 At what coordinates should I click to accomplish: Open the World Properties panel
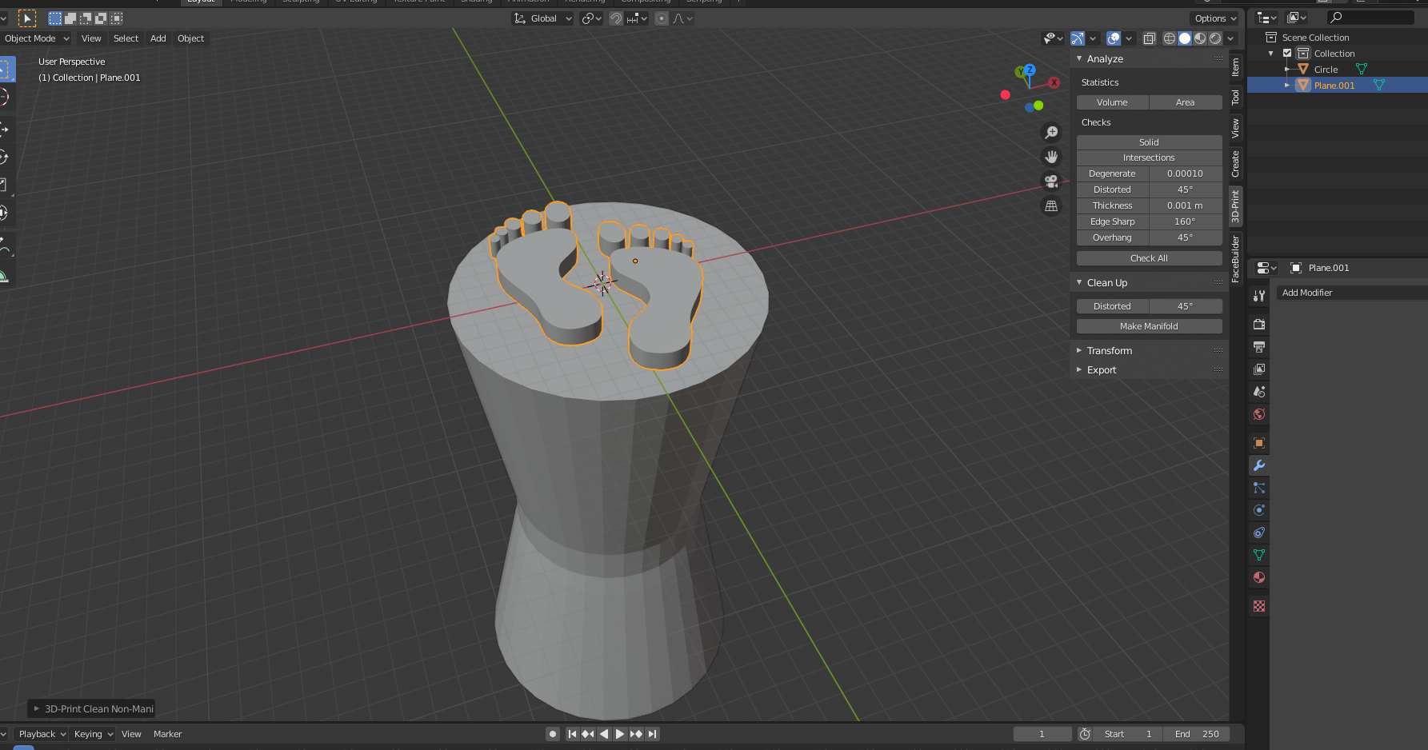tap(1258, 414)
